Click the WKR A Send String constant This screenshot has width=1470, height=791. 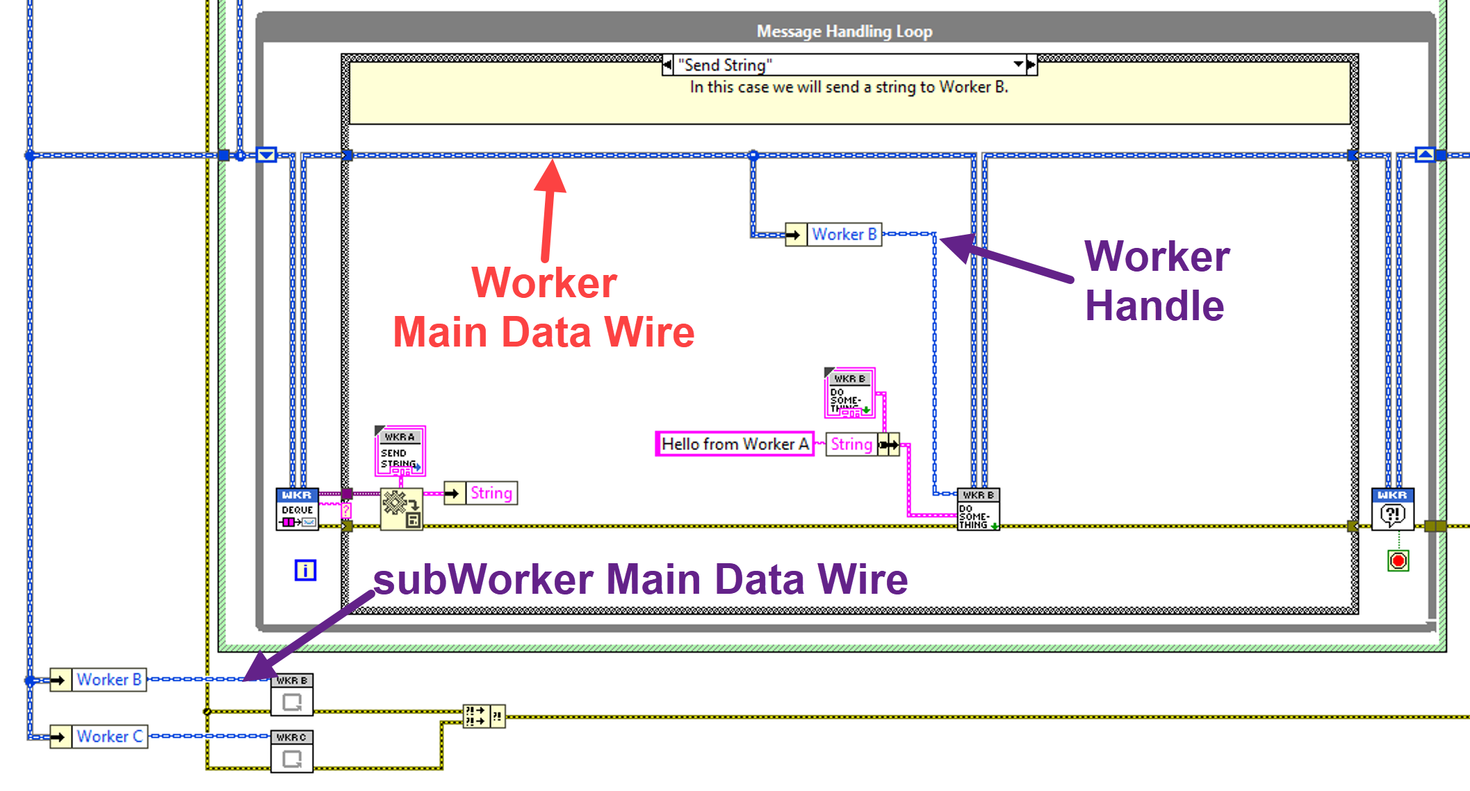400,451
